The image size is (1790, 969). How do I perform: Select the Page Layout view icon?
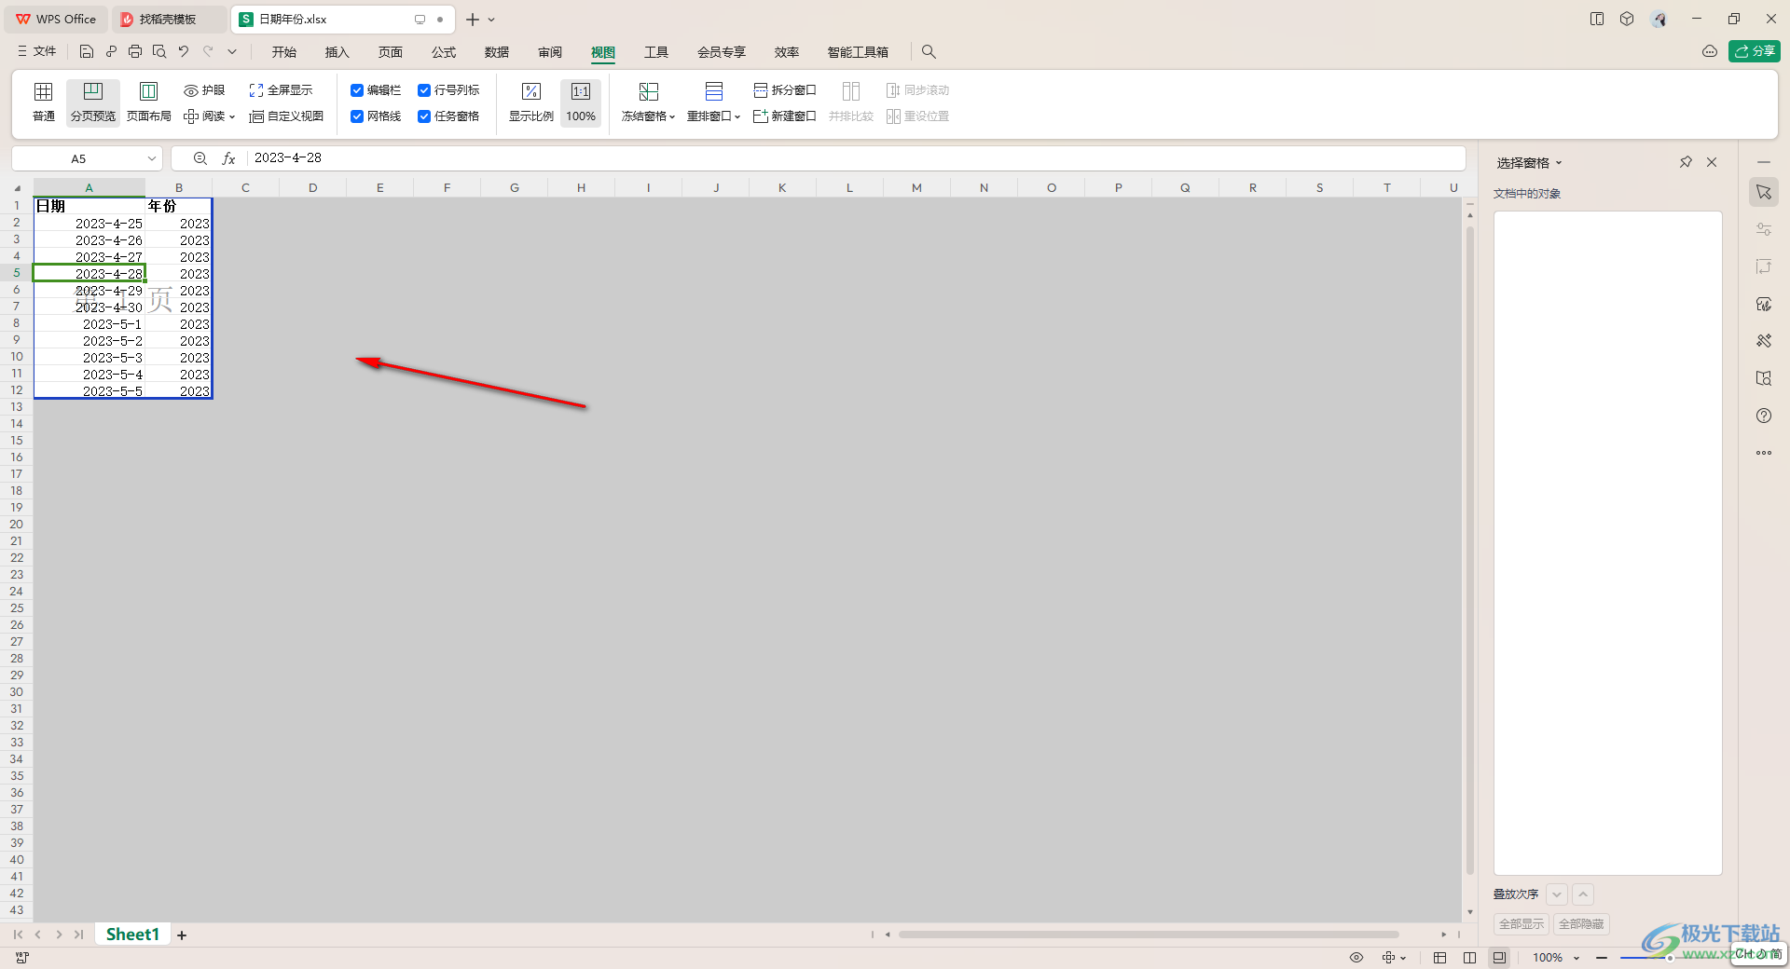[x=148, y=91]
